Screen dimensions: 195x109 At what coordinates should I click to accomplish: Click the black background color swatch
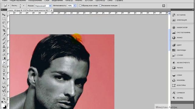[x=5, y=107]
